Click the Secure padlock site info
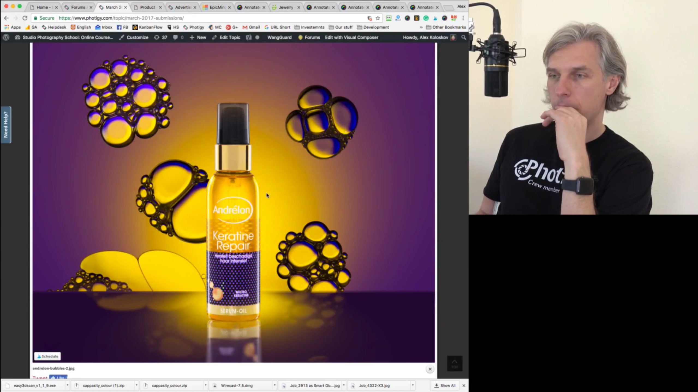This screenshot has width=698, height=392. tap(44, 18)
